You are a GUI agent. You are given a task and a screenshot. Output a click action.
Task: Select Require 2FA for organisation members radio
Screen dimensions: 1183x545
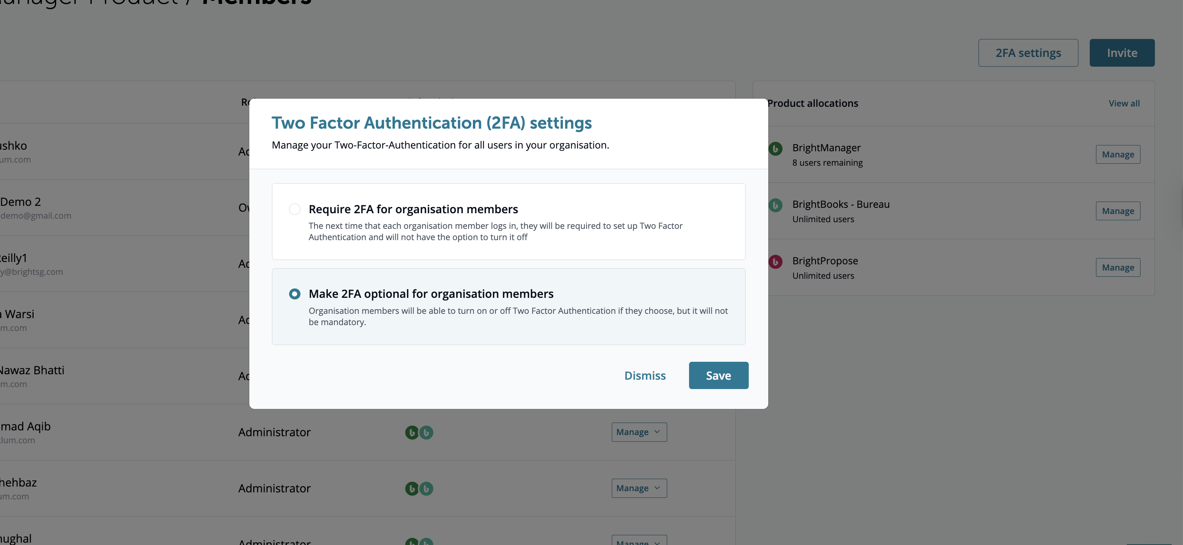click(x=295, y=209)
